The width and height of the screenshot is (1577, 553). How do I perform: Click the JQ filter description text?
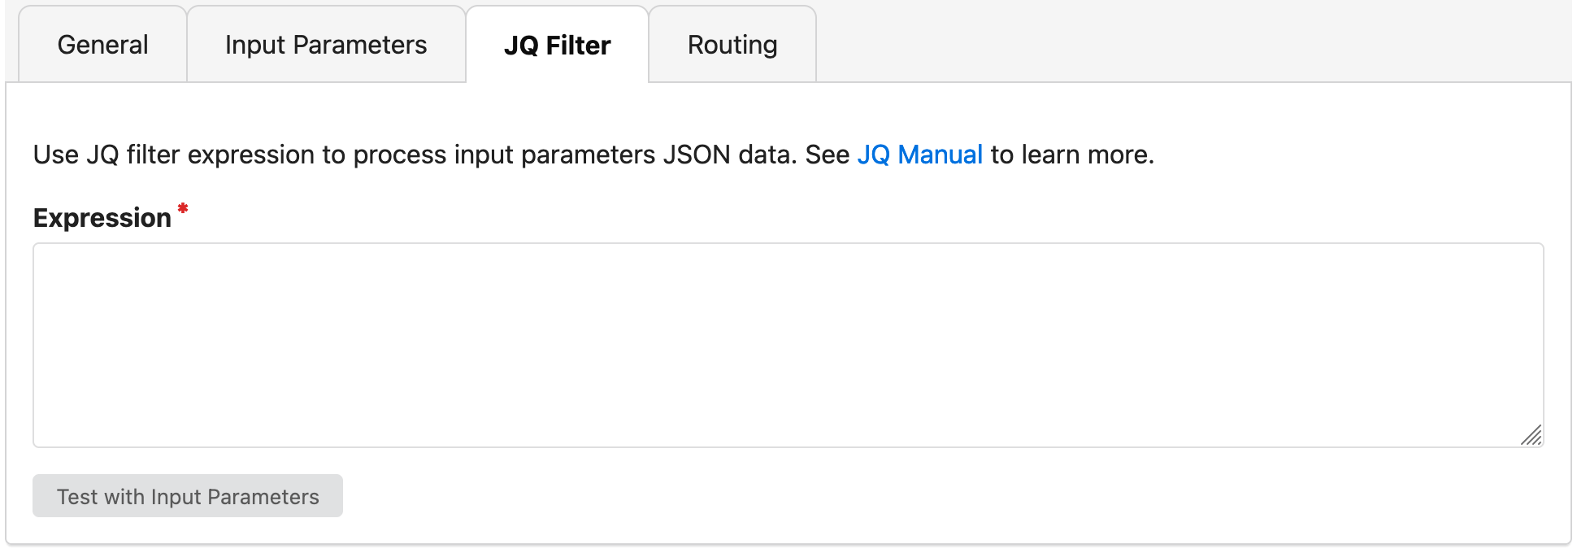point(439,155)
